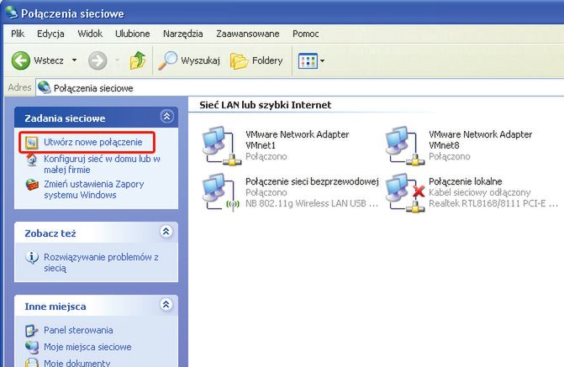The image size is (564, 367).
Task: Click the Inne miejsca header title
Action: click(x=55, y=307)
